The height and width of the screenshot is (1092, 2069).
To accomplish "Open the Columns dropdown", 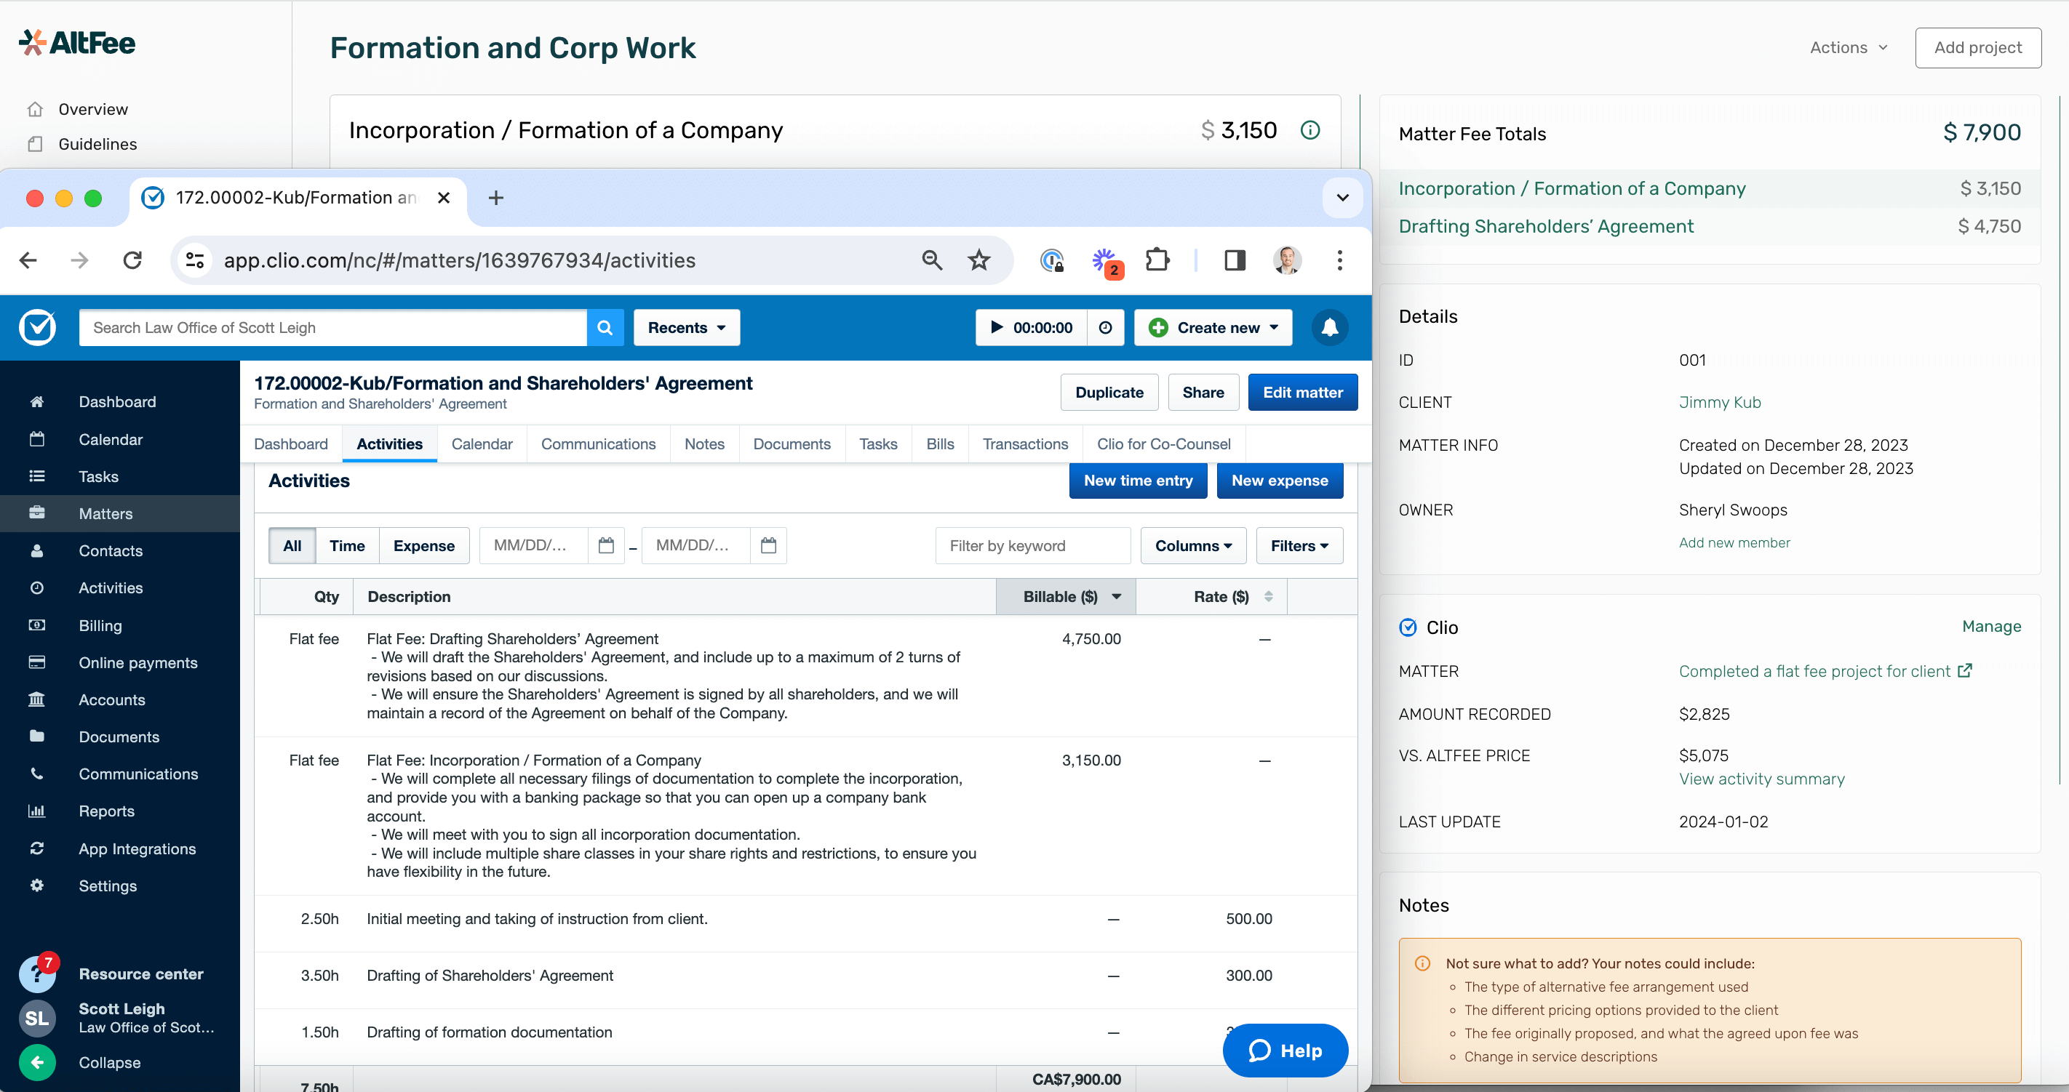I will (x=1194, y=546).
